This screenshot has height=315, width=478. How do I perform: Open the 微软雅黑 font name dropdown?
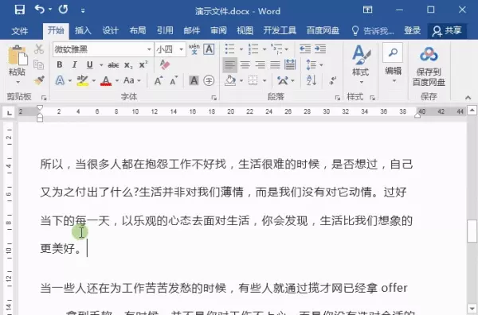click(149, 49)
